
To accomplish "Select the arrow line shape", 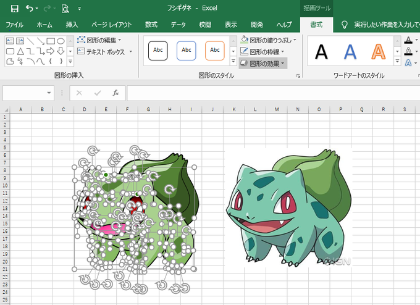I will click(x=40, y=41).
